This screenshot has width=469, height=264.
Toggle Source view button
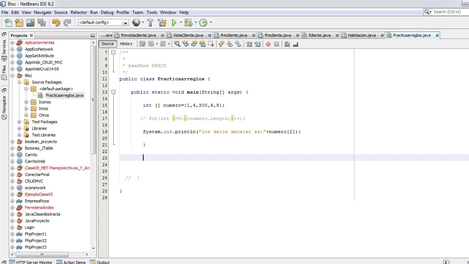point(107,44)
